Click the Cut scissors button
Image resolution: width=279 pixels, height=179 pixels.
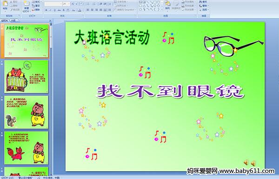[14, 2]
